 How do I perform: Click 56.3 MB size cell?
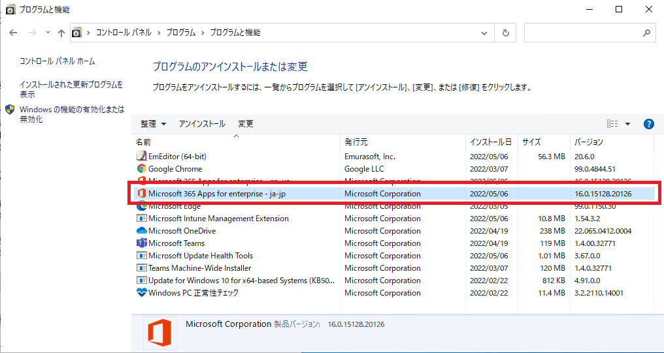tap(552, 157)
